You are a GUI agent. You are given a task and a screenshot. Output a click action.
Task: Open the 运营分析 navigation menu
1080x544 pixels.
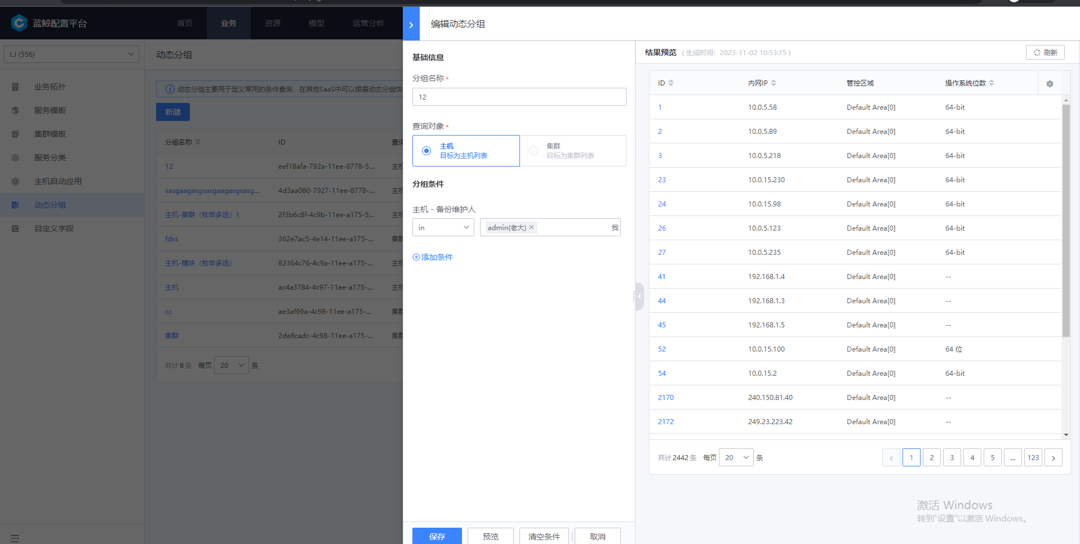coord(368,23)
